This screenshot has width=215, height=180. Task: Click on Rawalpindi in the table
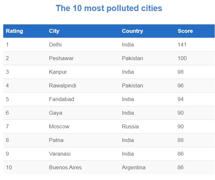pyautogui.click(x=63, y=86)
